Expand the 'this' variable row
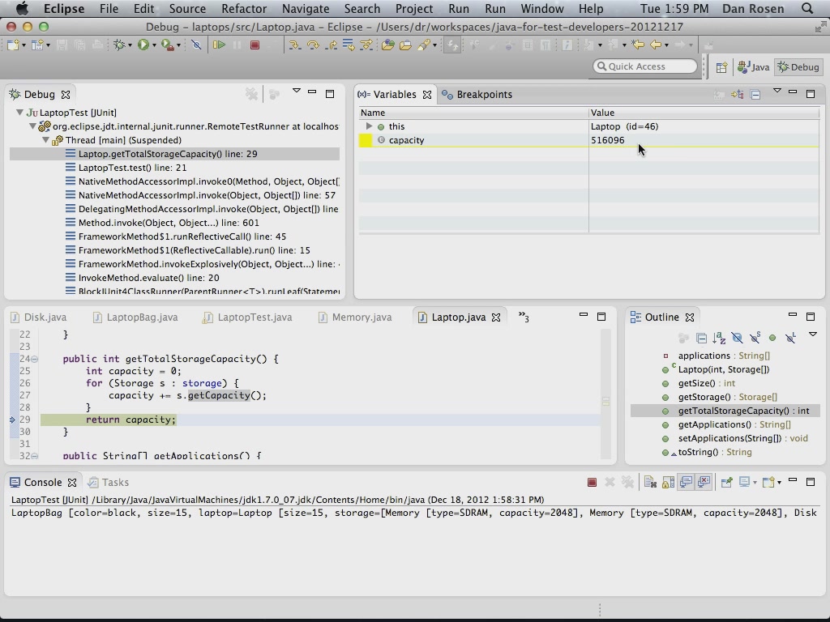Viewport: 830px width, 622px height. 369,126
